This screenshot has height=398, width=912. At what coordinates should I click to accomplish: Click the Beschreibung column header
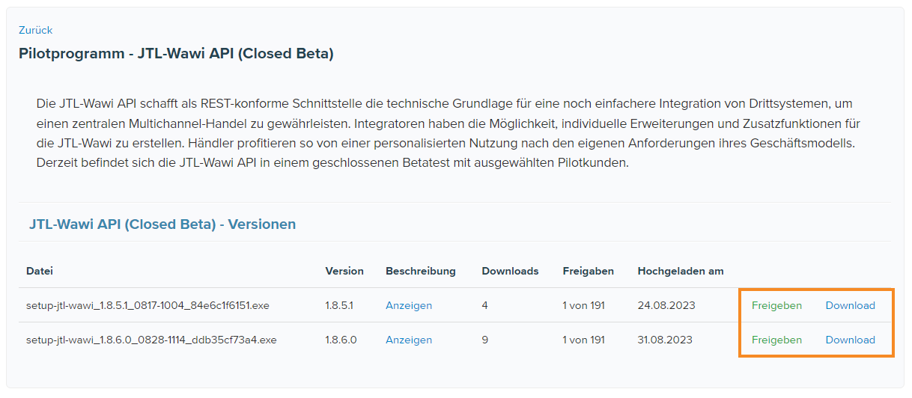tap(421, 271)
